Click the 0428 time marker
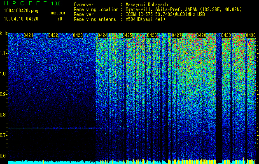259x164 pixels. pyautogui.click(x=201, y=35)
